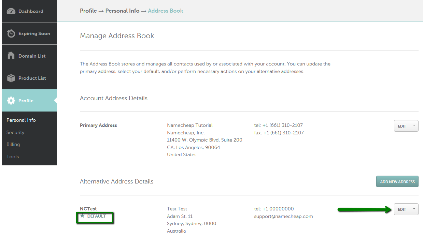
Task: Click the Namecheap, Inc. company line
Action: [186, 133]
